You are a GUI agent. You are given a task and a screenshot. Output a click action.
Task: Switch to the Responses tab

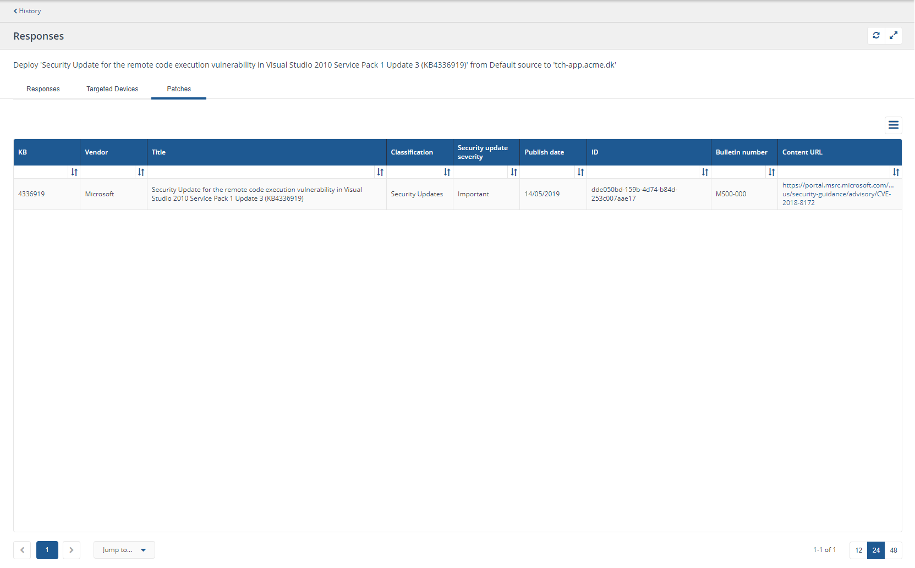click(x=43, y=89)
